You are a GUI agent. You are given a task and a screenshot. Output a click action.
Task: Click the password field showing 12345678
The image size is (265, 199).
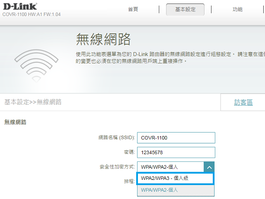(176, 153)
